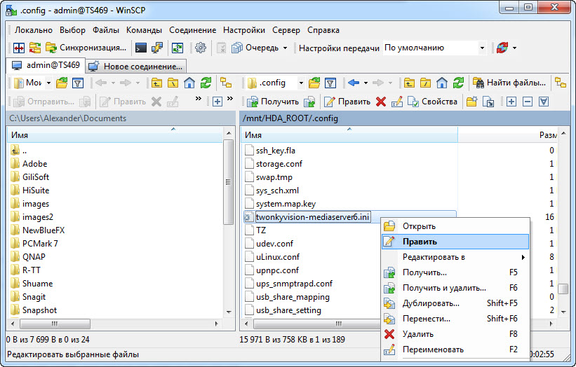The width and height of the screenshot is (576, 367).
Task: Open preferences gear icon in toolbar
Action: click(200, 48)
